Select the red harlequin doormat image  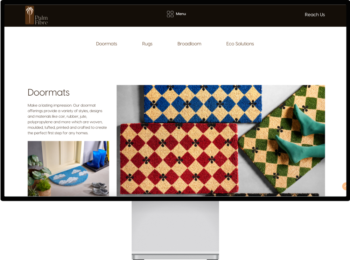coord(179,158)
